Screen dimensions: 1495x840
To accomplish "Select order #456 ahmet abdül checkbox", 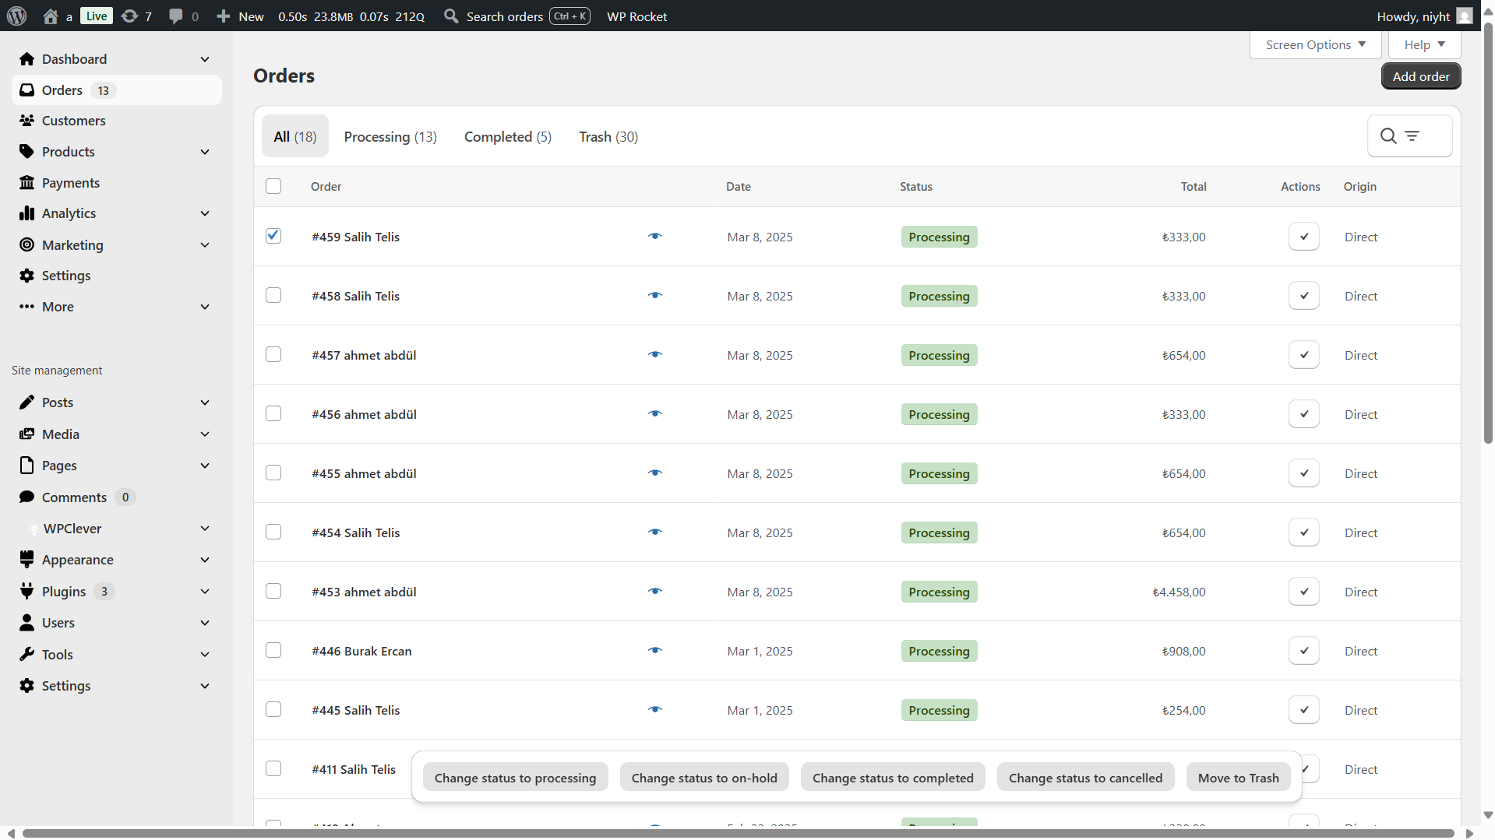I will [273, 413].
